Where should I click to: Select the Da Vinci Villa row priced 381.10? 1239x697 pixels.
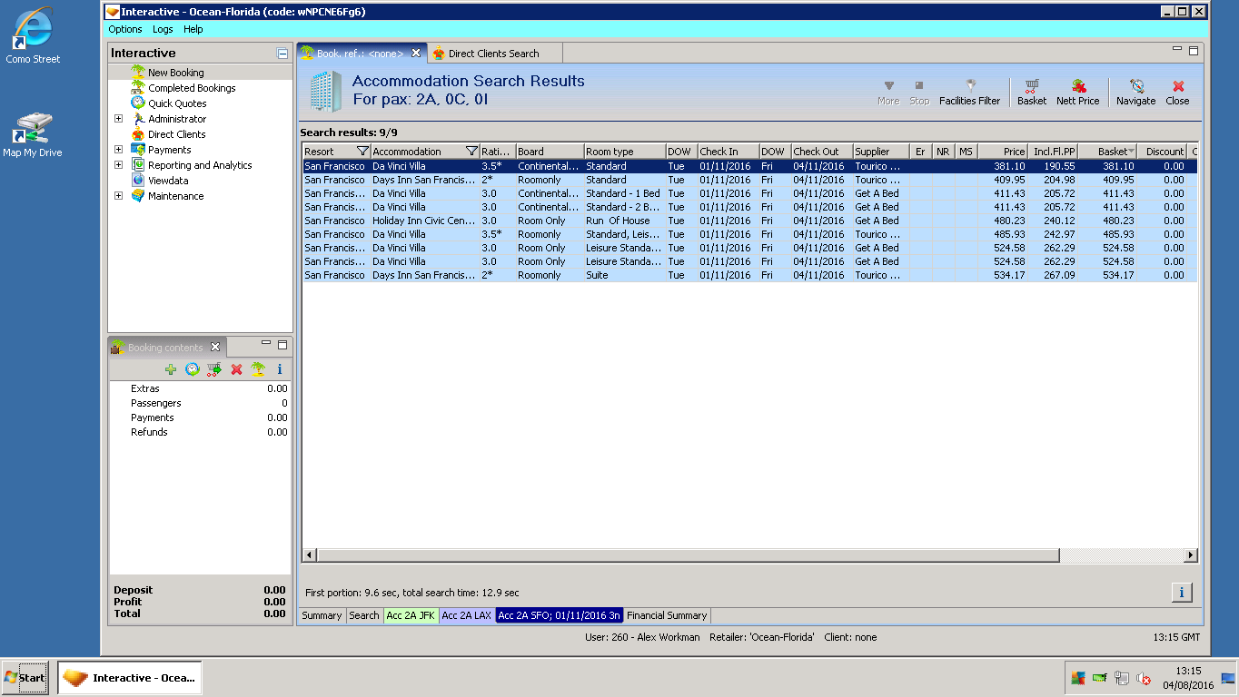click(749, 166)
